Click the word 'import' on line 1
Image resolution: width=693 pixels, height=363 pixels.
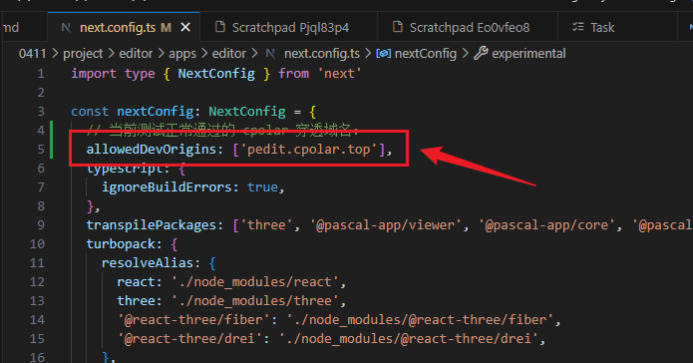click(x=94, y=74)
